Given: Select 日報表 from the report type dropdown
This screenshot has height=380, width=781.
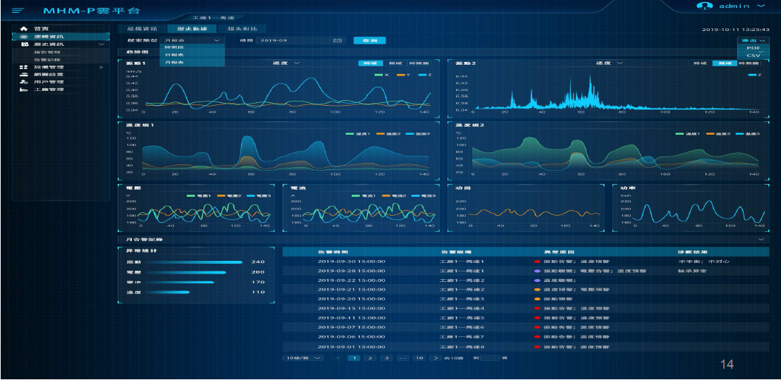Looking at the screenshot, I should coord(171,54).
